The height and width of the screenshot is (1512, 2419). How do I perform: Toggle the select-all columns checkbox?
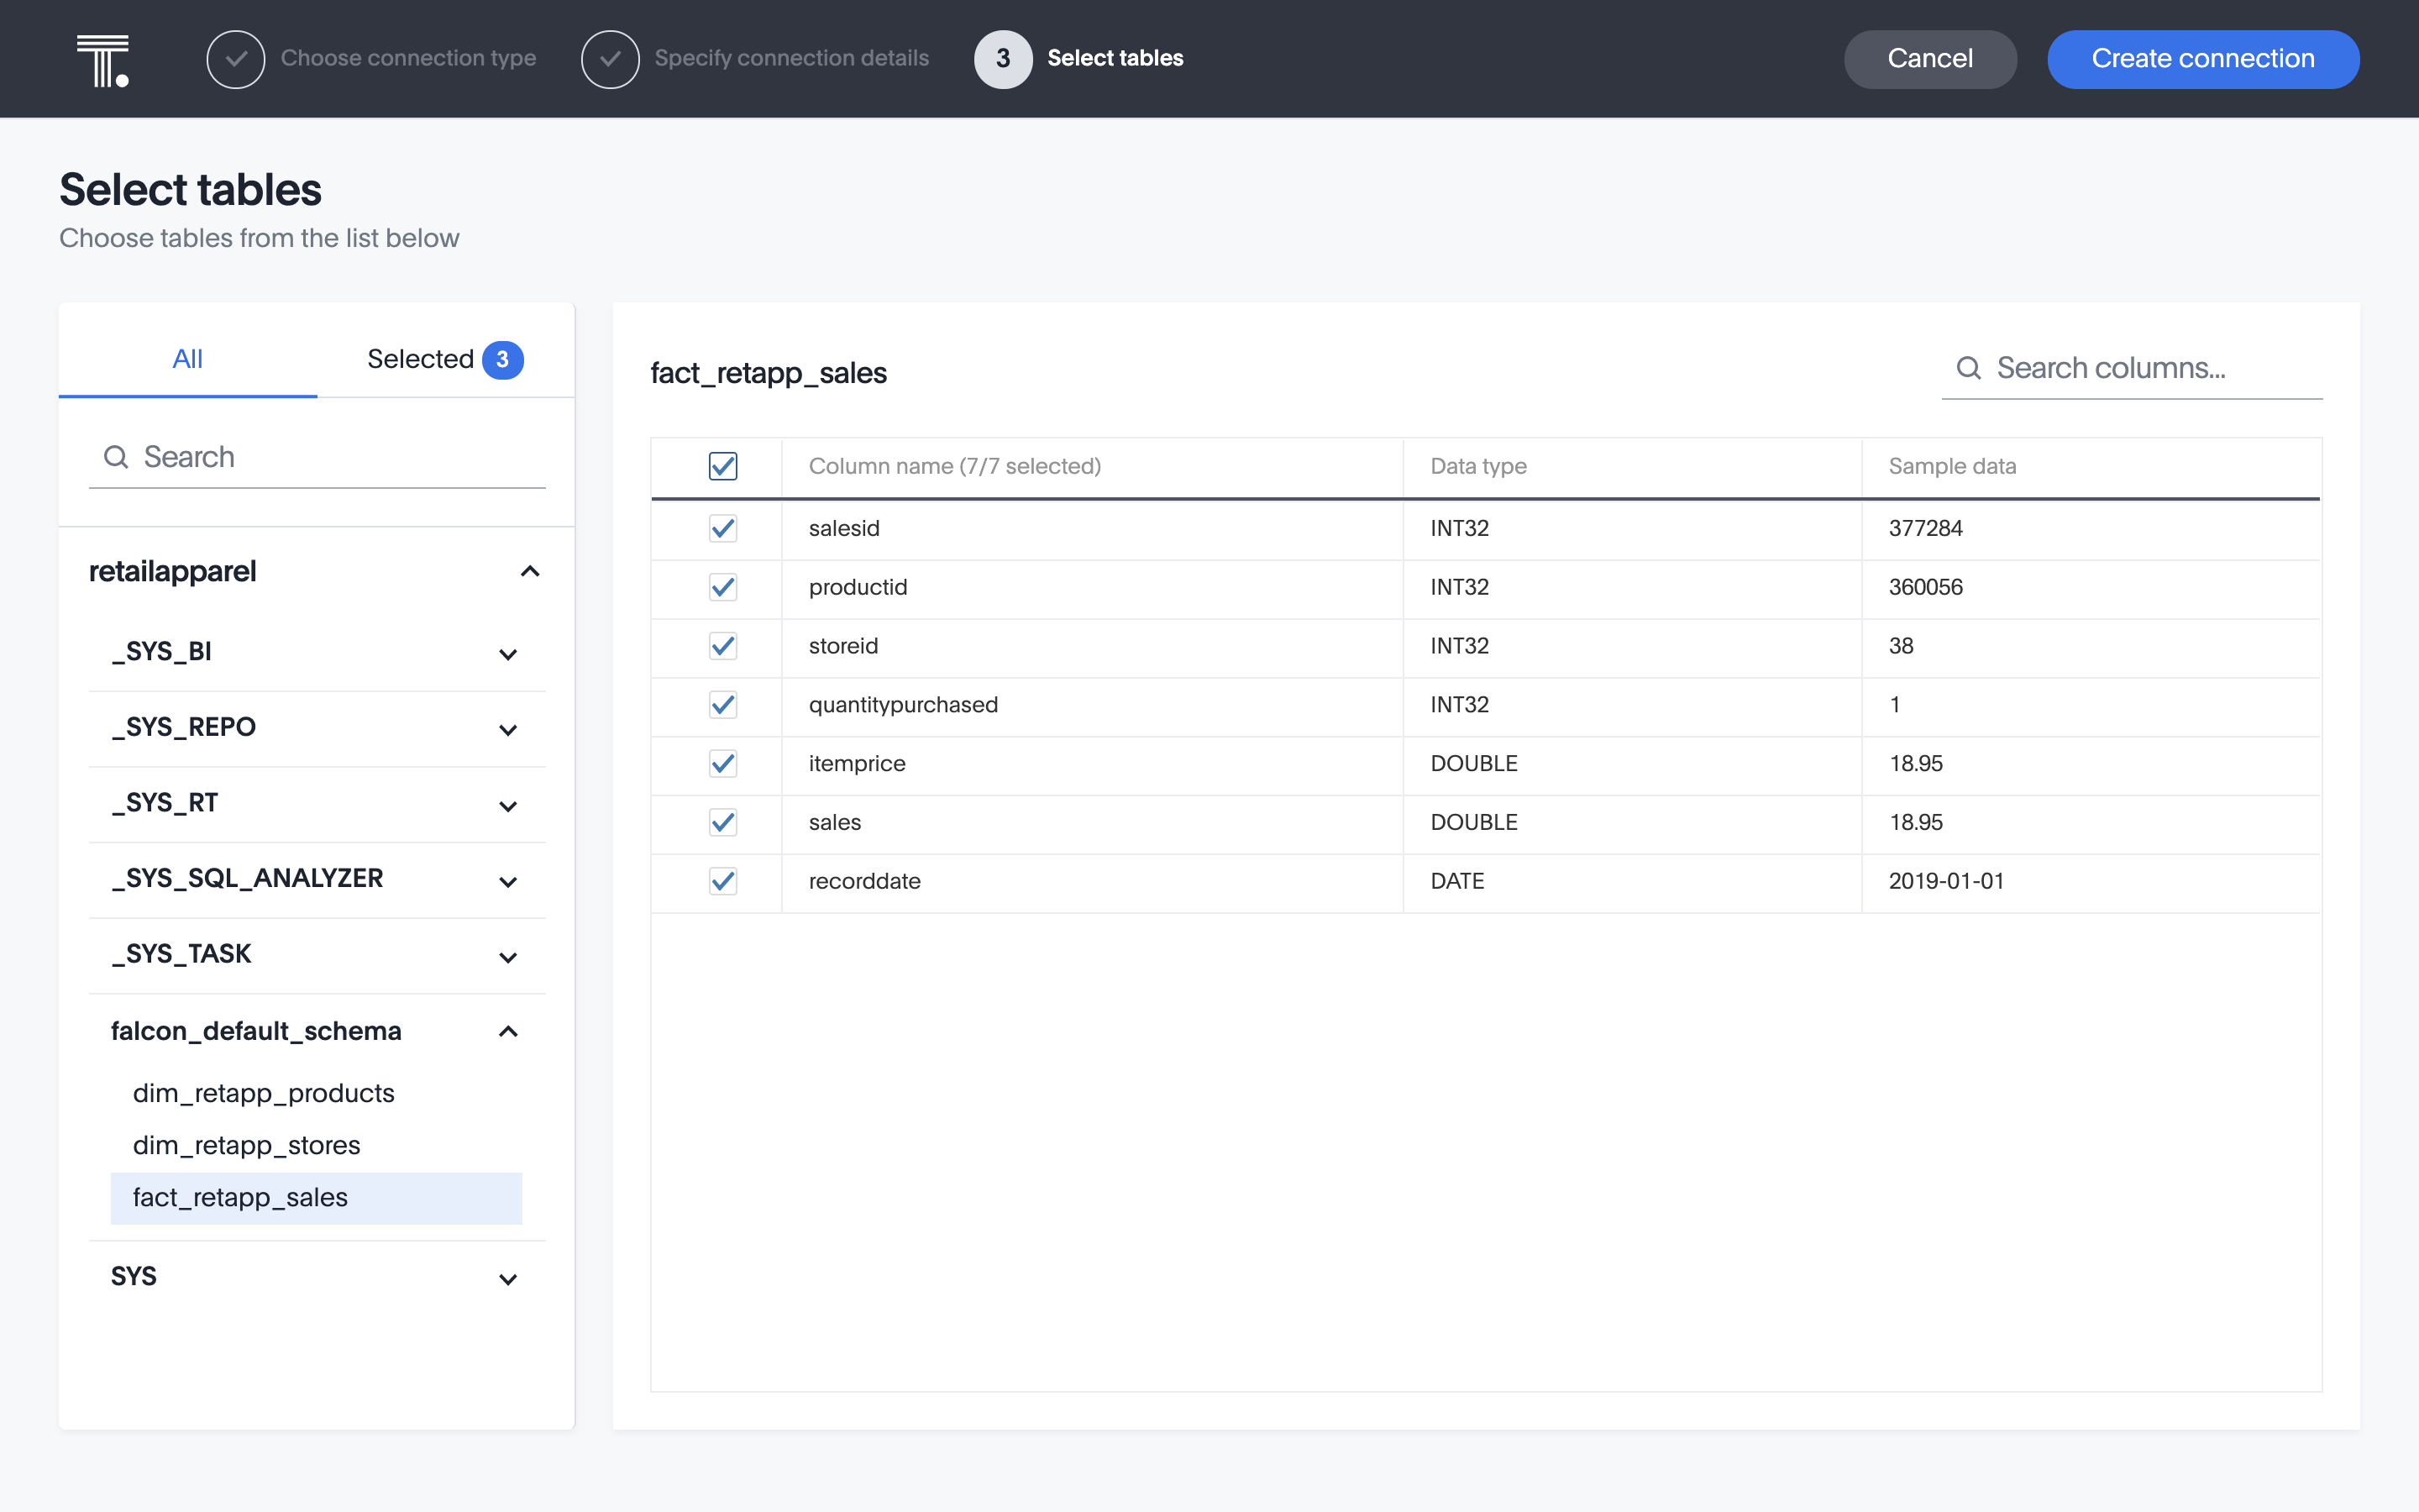point(722,466)
